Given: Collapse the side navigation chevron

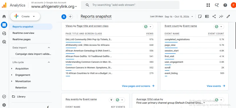Looking at the screenshot, I should click(48, 107).
